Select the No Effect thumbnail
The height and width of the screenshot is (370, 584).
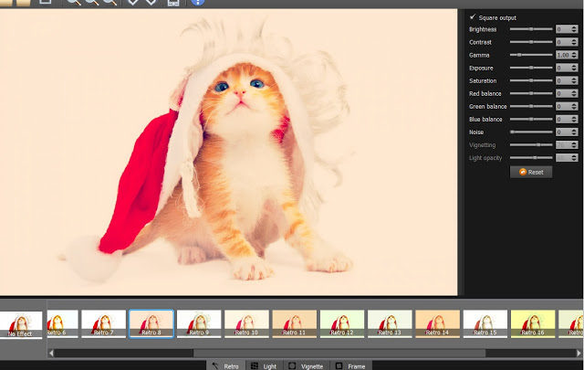20,323
